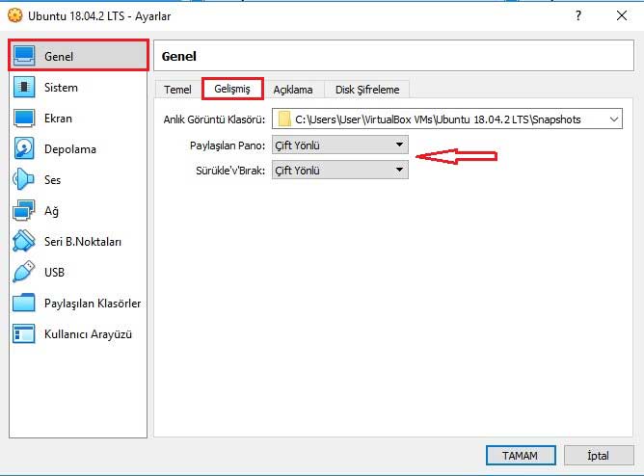Select the Genel monitor icon in sidebar
644x476 pixels.
click(24, 56)
